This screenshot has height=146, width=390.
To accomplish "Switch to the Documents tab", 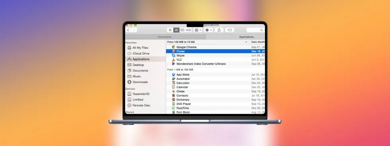I will tap(165, 37).
